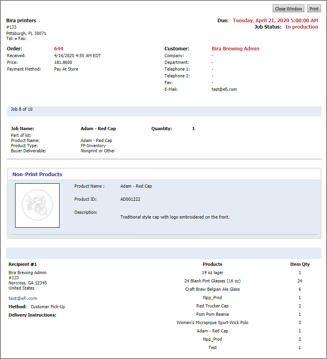Click the Customer Pick-Up delivery method
This screenshot has width=327, height=359.
pos(48,307)
